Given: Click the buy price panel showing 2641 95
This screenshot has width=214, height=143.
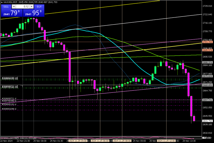Looking at the screenshot, I should tap(34, 13).
